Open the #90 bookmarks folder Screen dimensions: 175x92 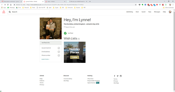83,8
